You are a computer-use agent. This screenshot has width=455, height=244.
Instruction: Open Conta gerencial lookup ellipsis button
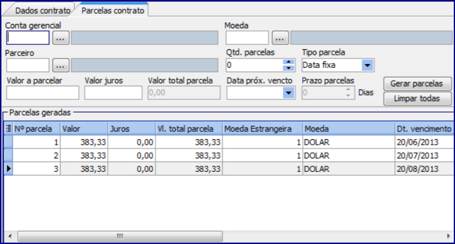pos(60,38)
